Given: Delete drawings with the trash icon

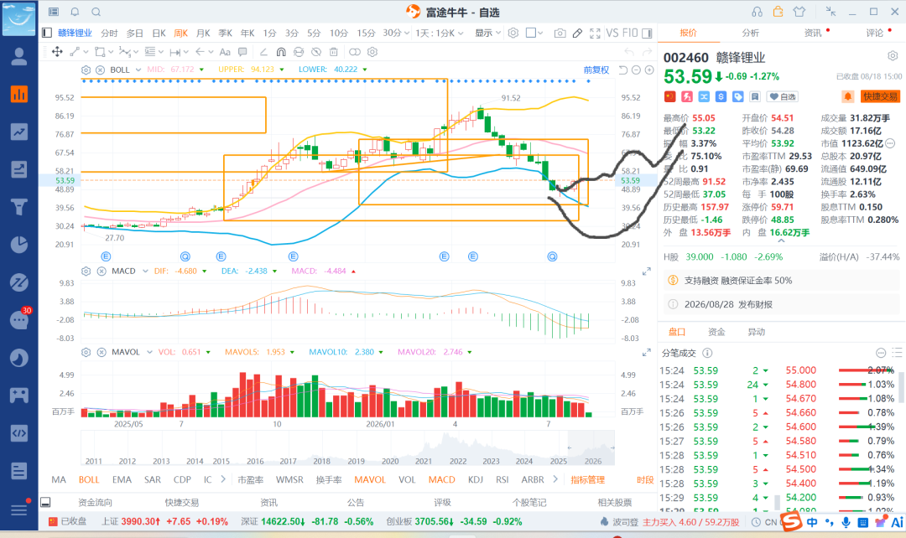Looking at the screenshot, I should 333,52.
